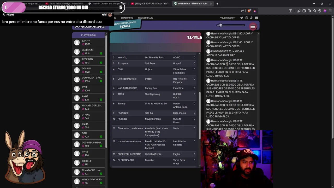Image resolution: width=334 pixels, height=188 pixels.
Task: Select player DONALD in the players list
Action: point(88,70)
